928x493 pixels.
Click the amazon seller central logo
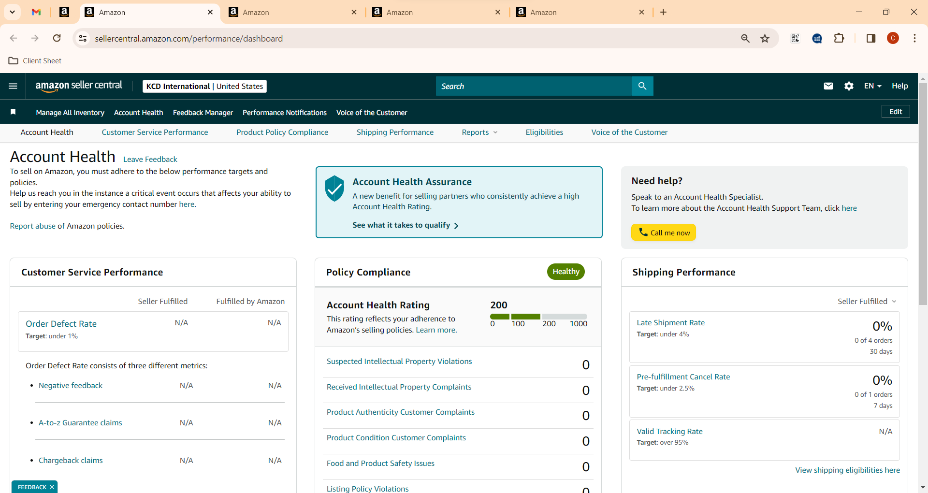point(79,86)
